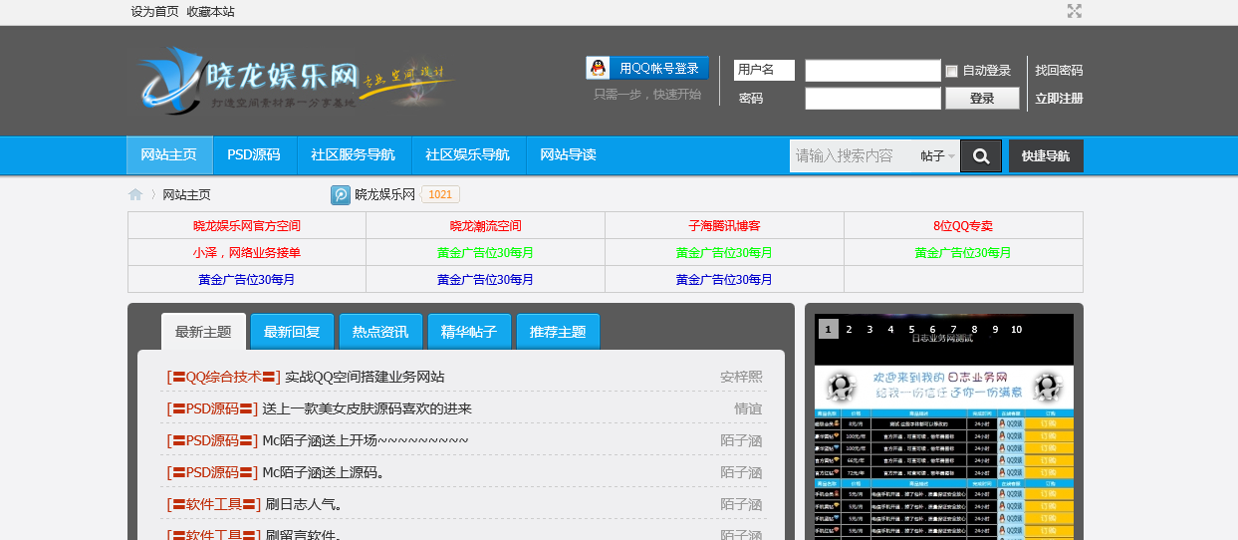Screen dimensions: 1238x540
Task: Open 子海腾讯博客 link
Action: (724, 226)
